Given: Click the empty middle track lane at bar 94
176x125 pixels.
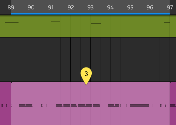Looking at the screenshot, I should pyautogui.click(x=120, y=59).
